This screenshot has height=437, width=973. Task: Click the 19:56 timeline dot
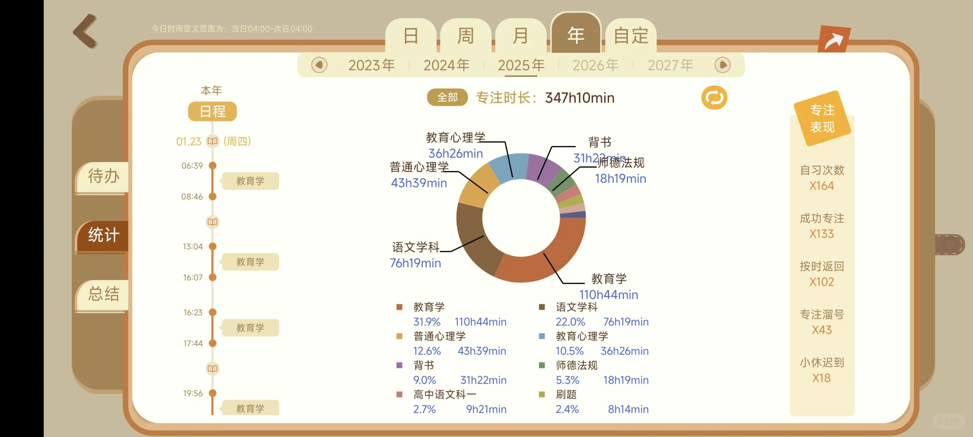pyautogui.click(x=212, y=393)
